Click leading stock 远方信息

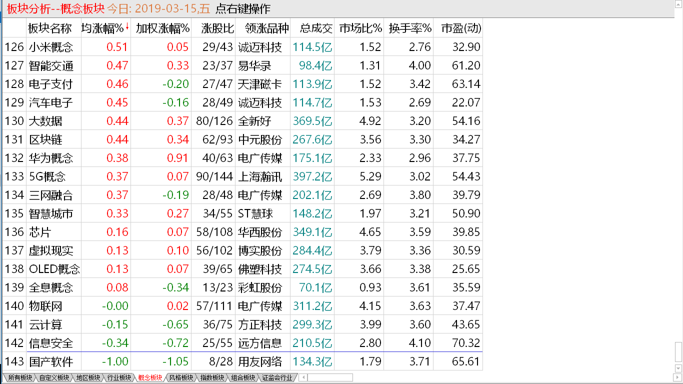click(x=260, y=343)
